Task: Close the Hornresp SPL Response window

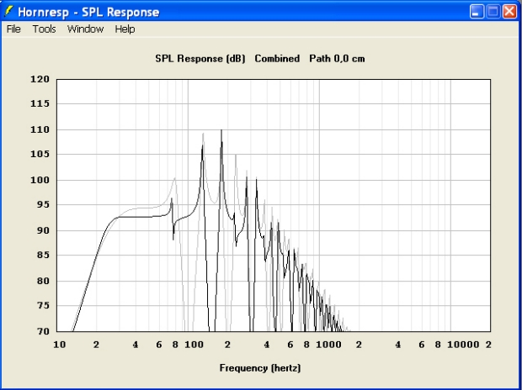Action: click(x=509, y=12)
